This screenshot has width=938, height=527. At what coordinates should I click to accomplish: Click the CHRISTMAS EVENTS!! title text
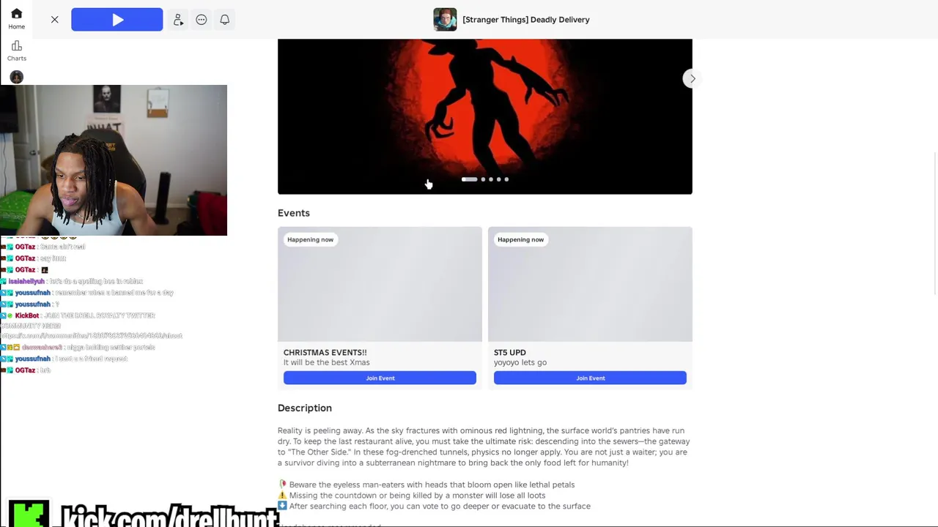click(325, 352)
